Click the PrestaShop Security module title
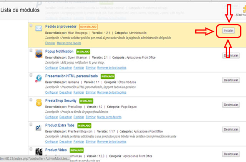Viewport: 246px width, 162px height. coord(61,101)
